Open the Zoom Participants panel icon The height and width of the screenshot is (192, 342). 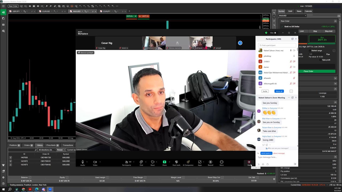pos(127,162)
